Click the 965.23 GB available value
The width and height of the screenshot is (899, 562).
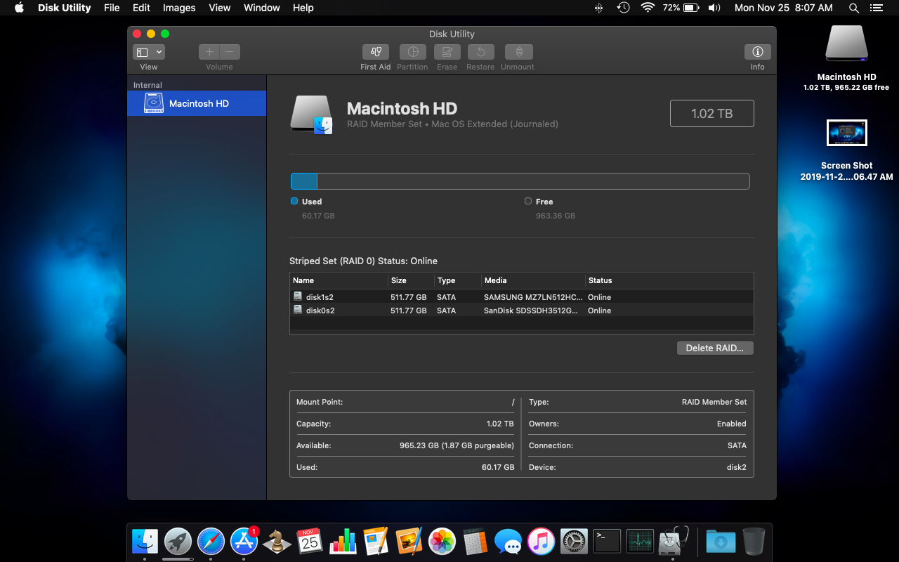tap(457, 445)
